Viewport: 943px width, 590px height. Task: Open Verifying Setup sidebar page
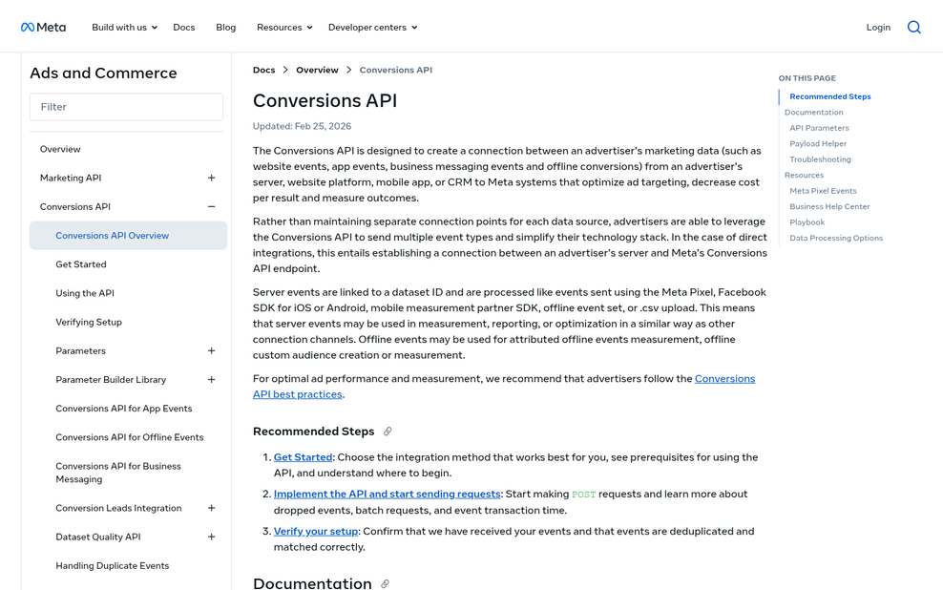click(x=89, y=322)
